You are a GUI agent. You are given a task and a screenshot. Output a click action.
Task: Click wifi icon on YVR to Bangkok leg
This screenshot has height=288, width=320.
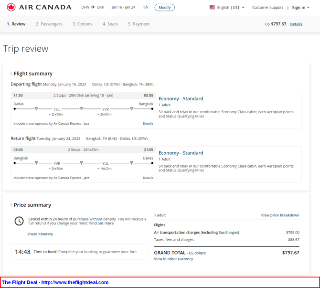(132, 108)
